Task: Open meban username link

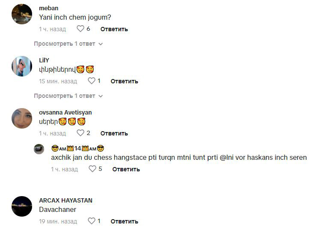Action: [x=48, y=8]
